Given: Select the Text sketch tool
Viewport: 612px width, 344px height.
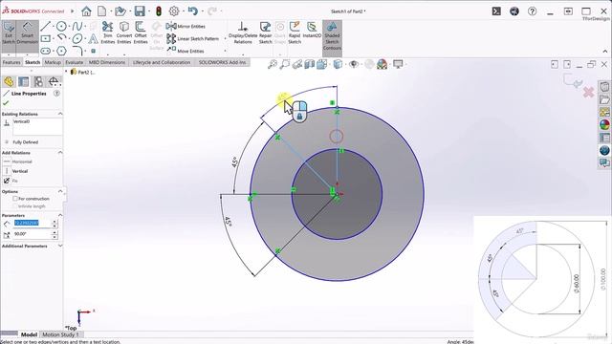Looking at the screenshot, I should (x=93, y=38).
